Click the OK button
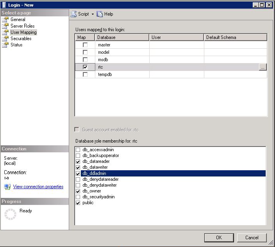This screenshot has width=275, height=247. pyautogui.click(x=219, y=238)
